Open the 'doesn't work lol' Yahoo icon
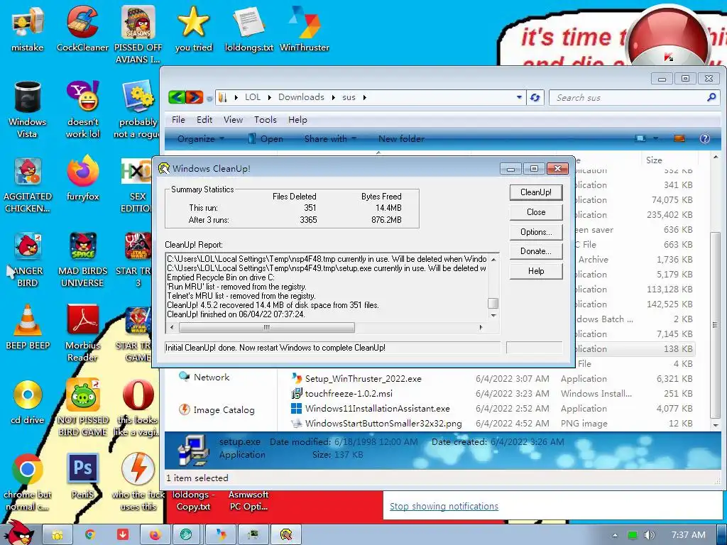727x545 pixels. tap(82, 109)
